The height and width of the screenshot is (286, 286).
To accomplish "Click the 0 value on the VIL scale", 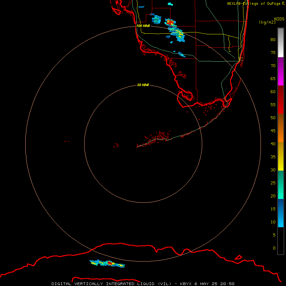I will point(274,248).
